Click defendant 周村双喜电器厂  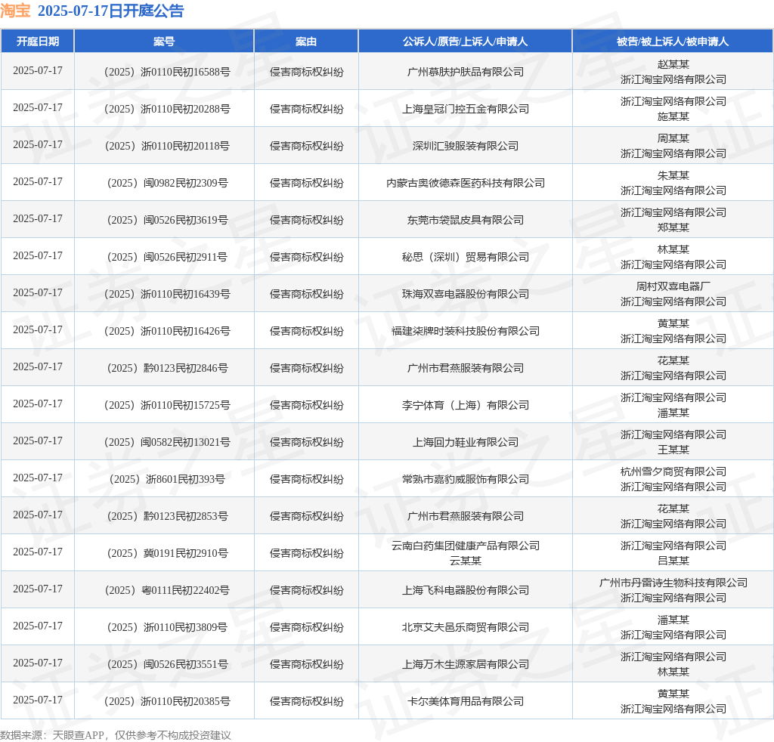673,286
